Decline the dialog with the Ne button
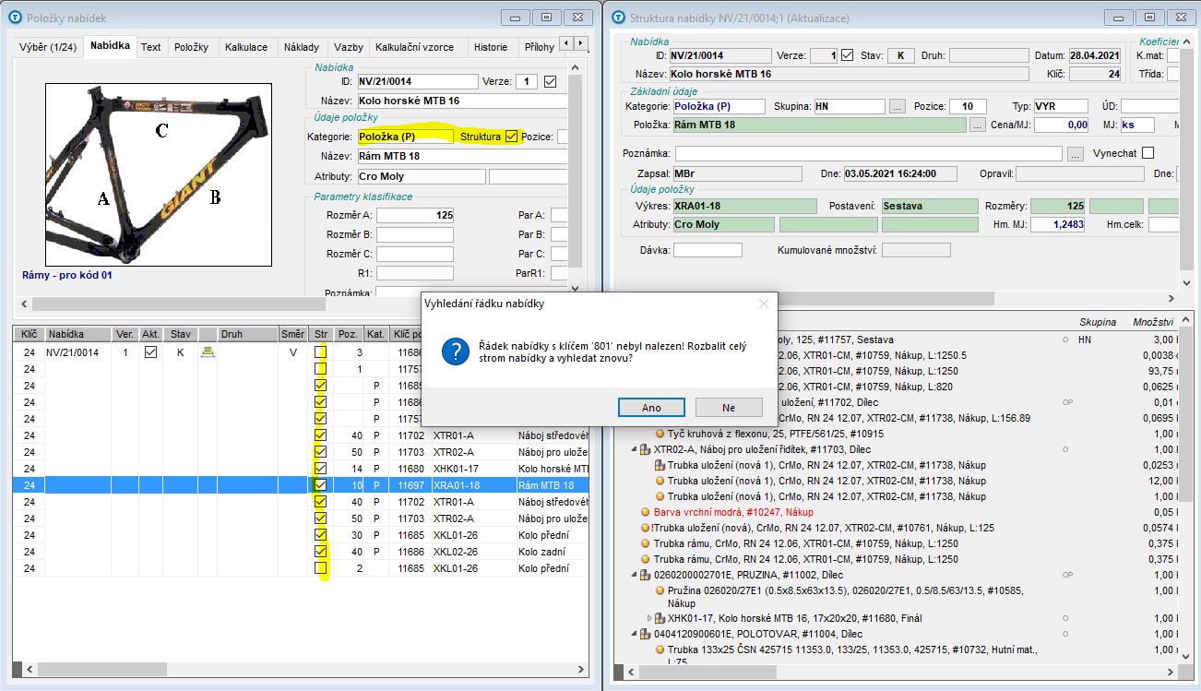 pyautogui.click(x=729, y=407)
